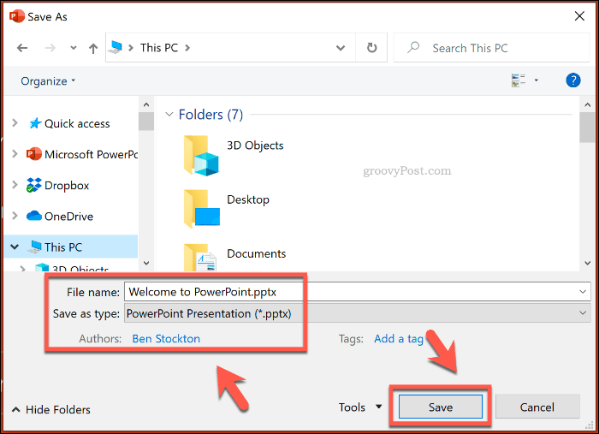
Task: Click Hide Folders toggle
Action: coord(51,409)
